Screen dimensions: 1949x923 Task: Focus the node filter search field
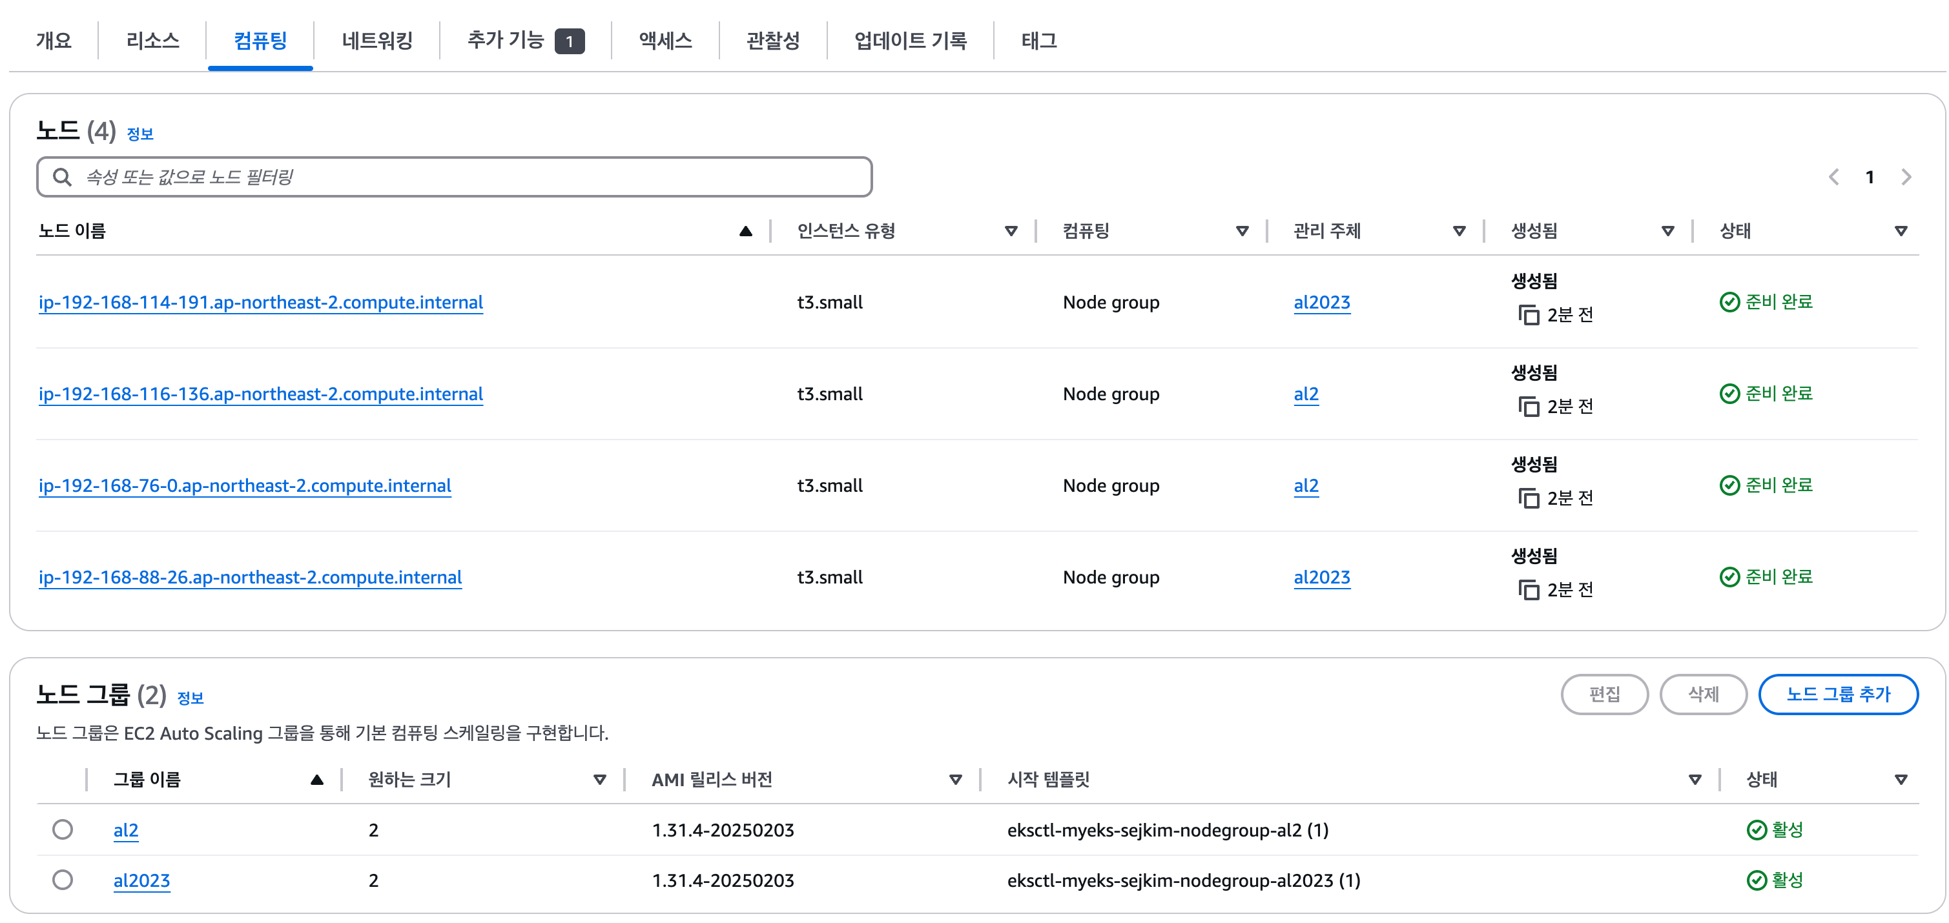coord(454,177)
